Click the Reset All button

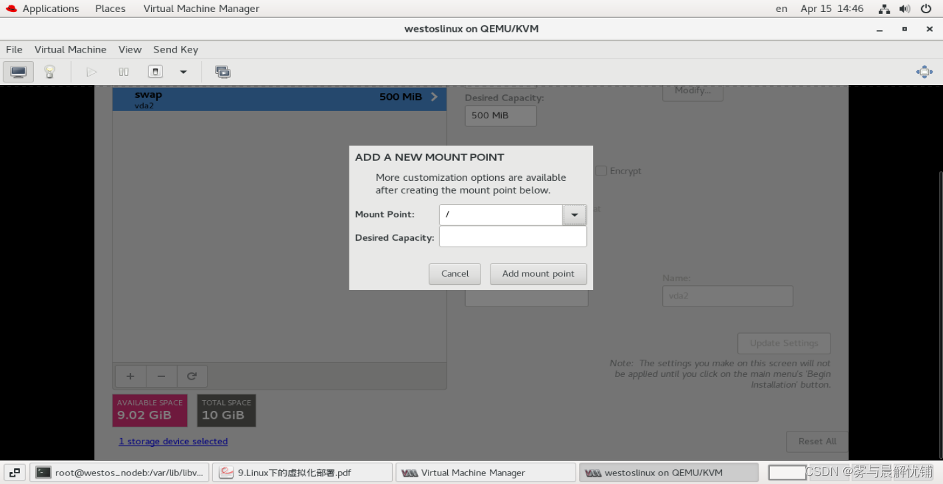[x=817, y=441]
